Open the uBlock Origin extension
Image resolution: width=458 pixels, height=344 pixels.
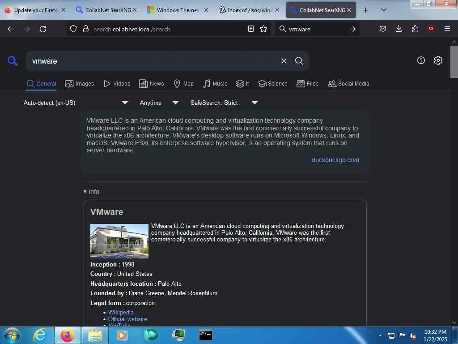(431, 29)
